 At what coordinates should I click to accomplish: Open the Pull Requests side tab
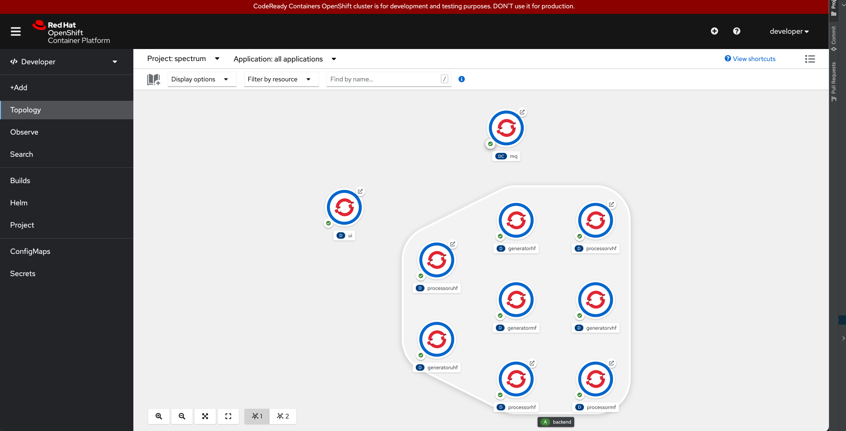tap(834, 81)
